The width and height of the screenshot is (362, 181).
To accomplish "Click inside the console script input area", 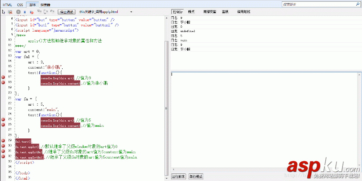I will 264,120.
